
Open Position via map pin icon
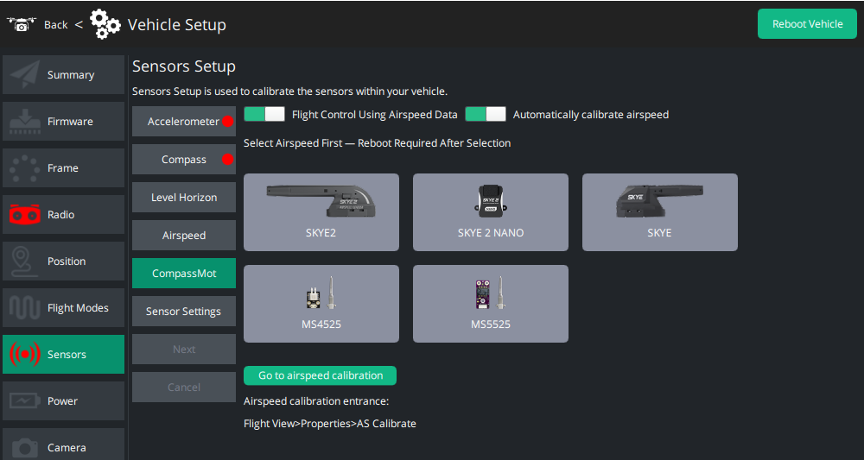point(24,262)
